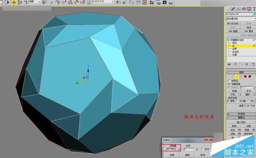The height and width of the screenshot is (158, 256).
Task: Select the Border sub-object icon
Action: click(241, 76)
